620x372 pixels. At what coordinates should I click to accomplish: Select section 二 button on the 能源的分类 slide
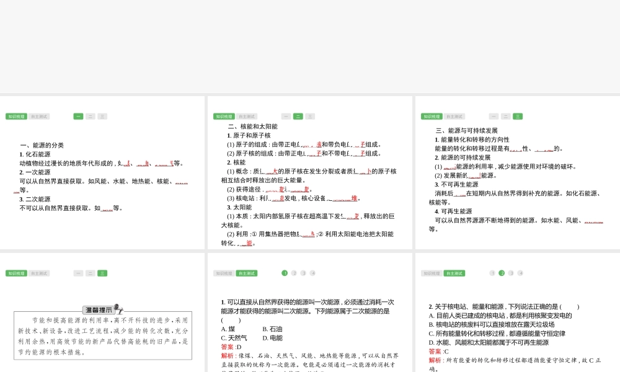tap(91, 117)
